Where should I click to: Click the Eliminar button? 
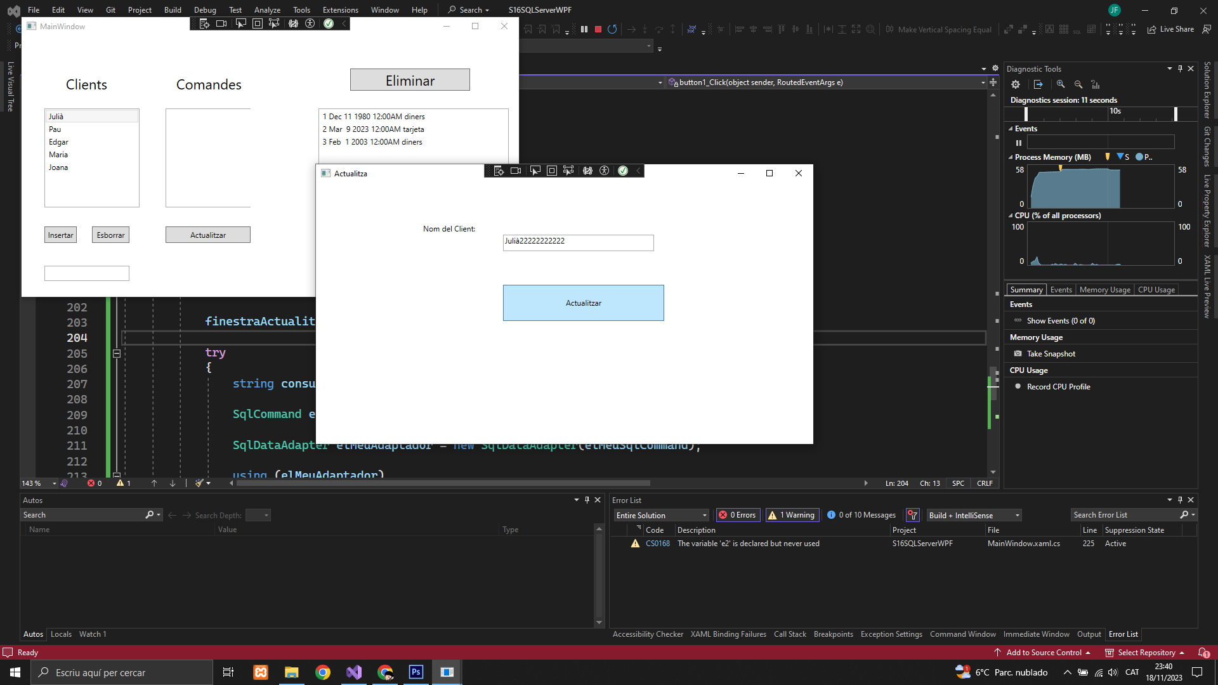click(x=410, y=80)
